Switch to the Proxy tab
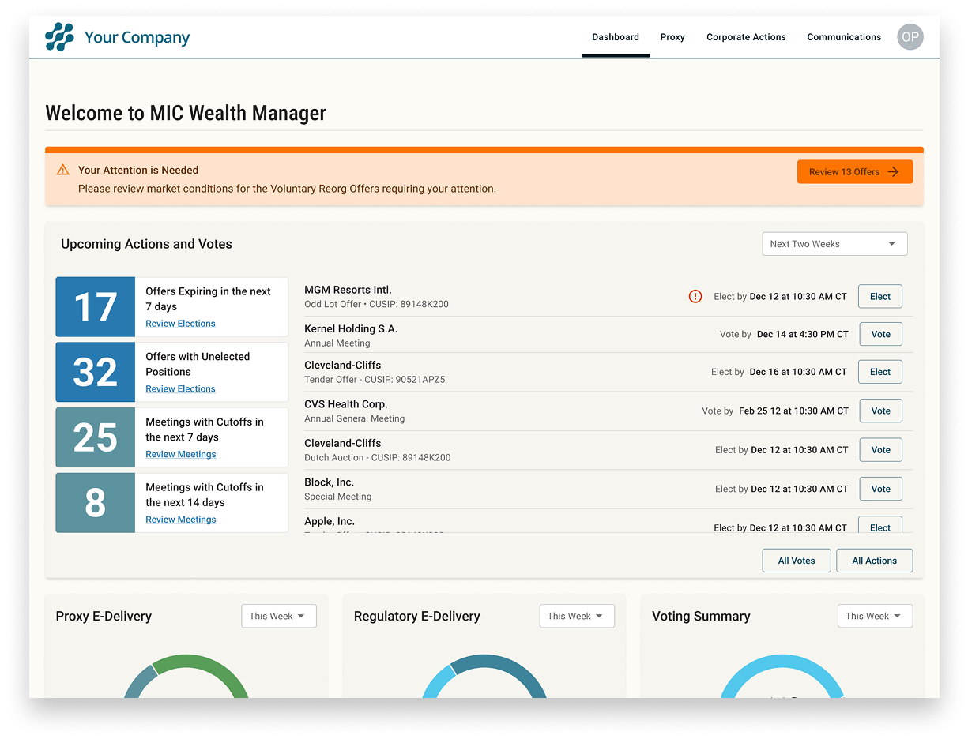968x739 pixels. pyautogui.click(x=672, y=37)
